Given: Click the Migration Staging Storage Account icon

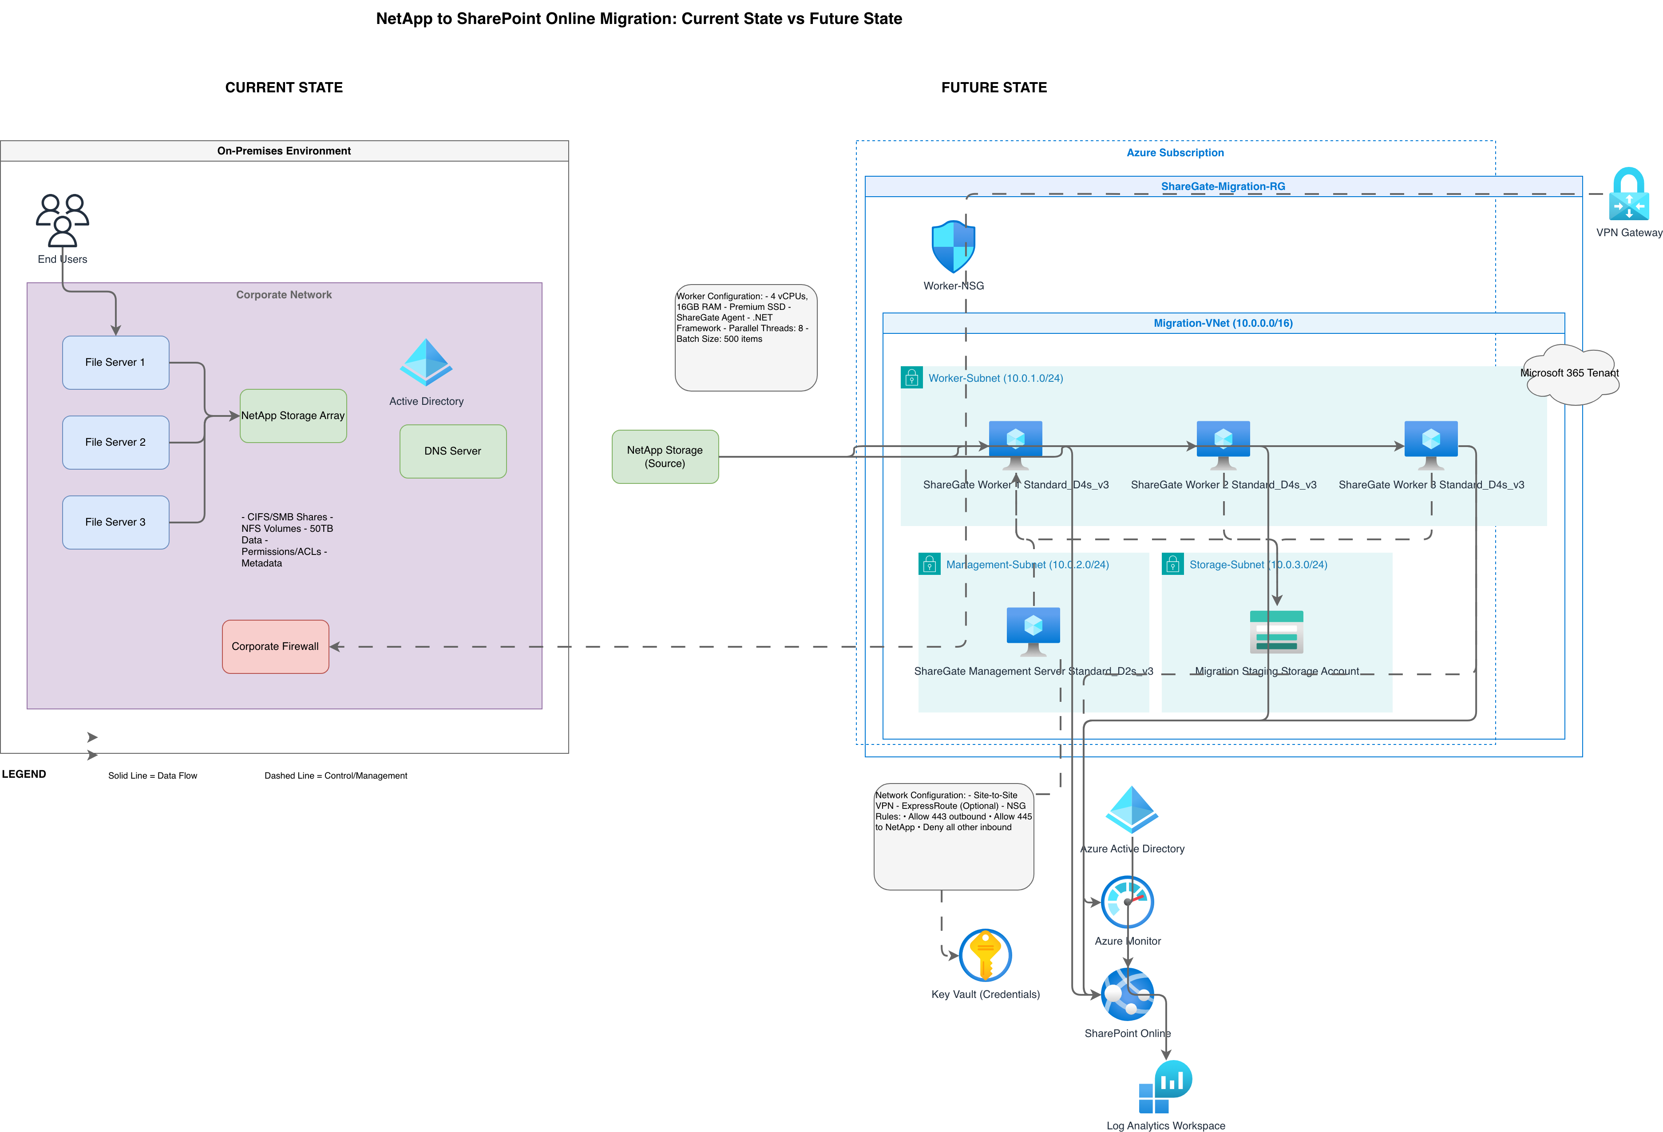Looking at the screenshot, I should point(1276,632).
